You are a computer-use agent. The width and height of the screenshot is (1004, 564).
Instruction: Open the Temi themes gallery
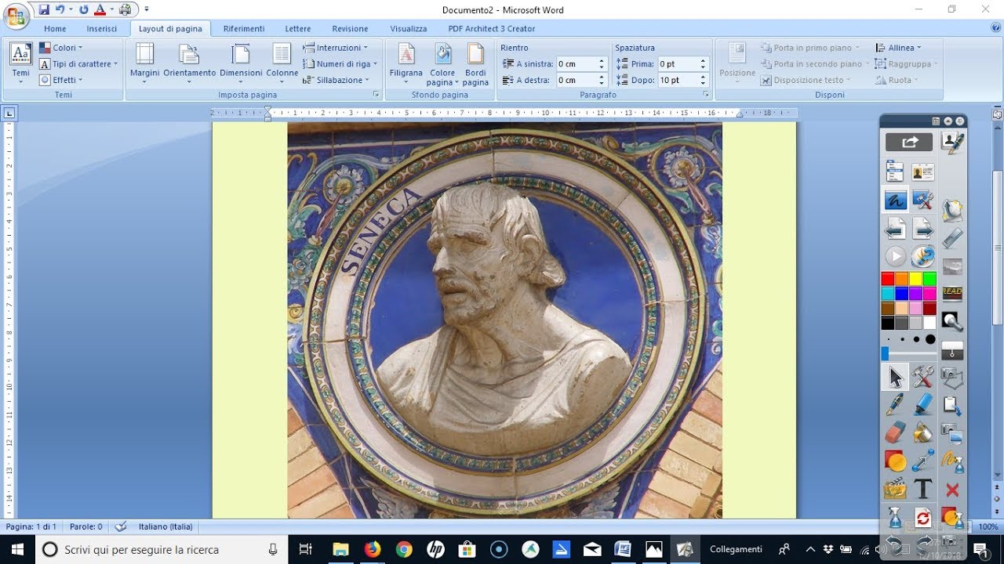coord(20,61)
